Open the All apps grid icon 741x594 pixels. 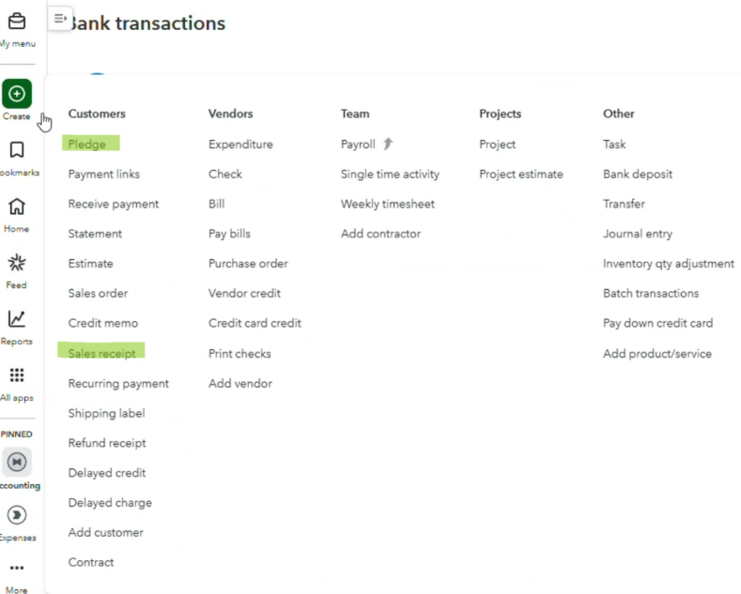(x=17, y=375)
